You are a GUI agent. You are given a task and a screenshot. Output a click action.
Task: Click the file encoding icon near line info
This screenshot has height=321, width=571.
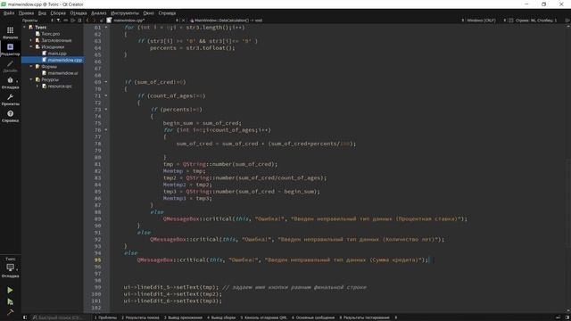click(511, 21)
